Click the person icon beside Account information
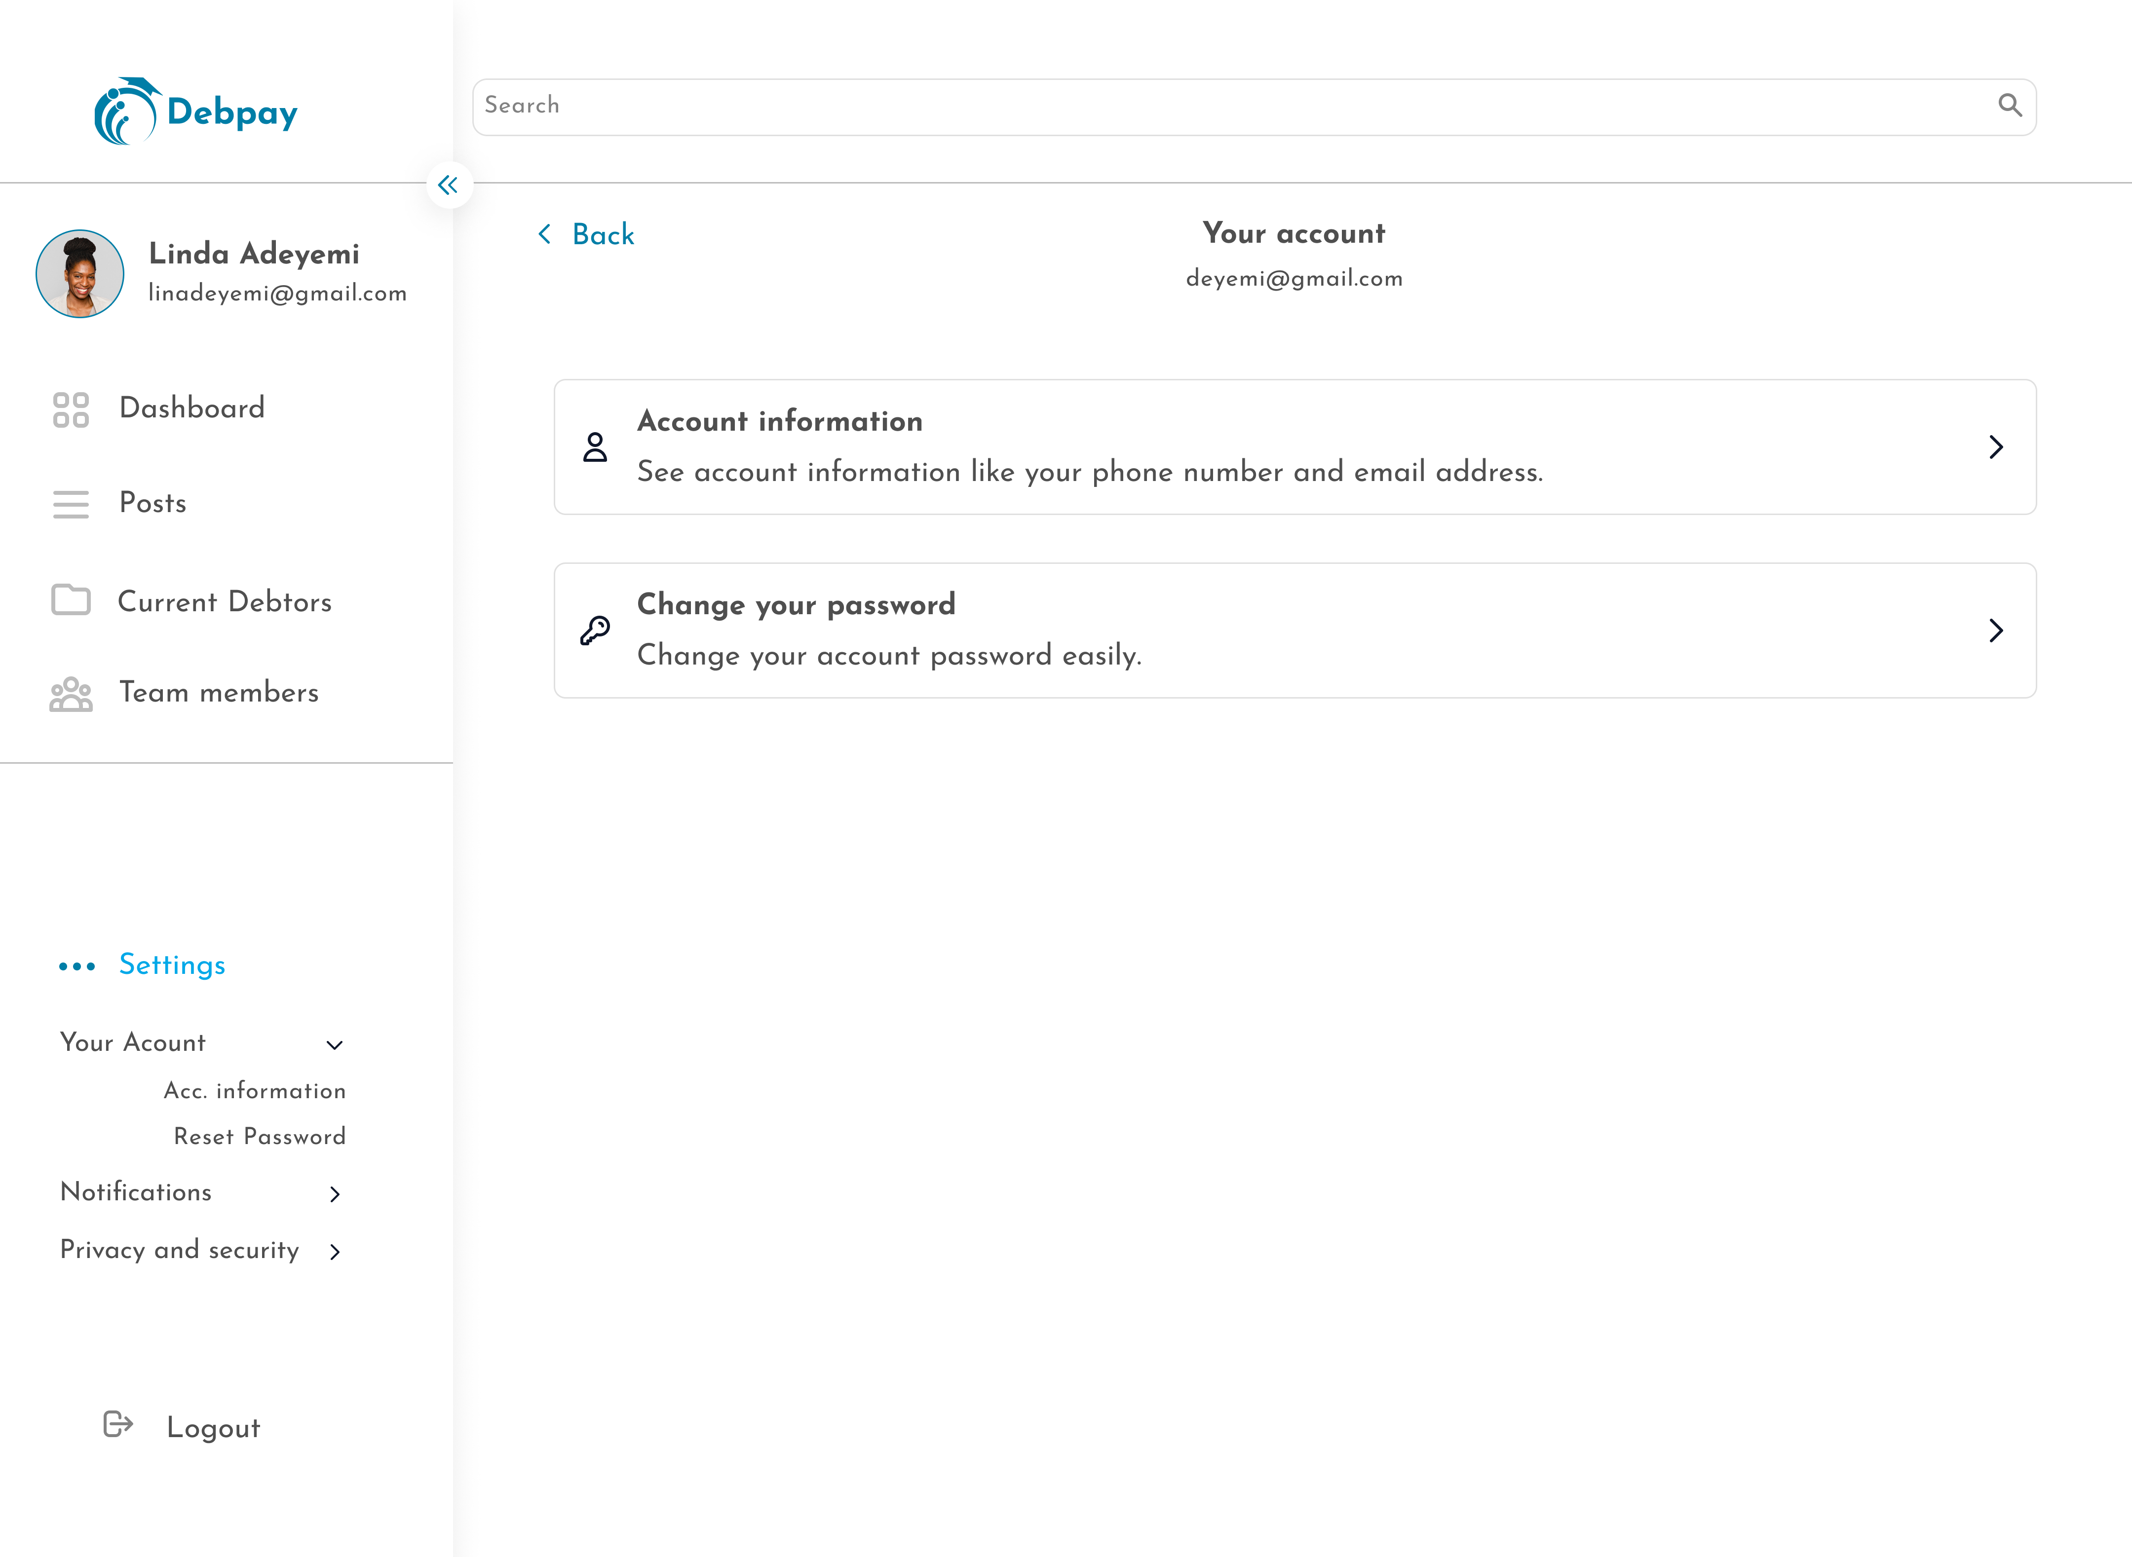2132x1557 pixels. click(594, 448)
